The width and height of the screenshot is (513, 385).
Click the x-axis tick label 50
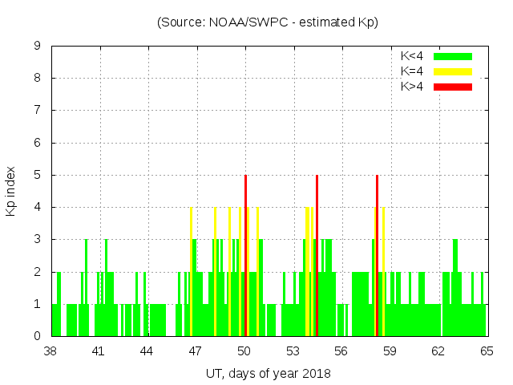point(244,351)
